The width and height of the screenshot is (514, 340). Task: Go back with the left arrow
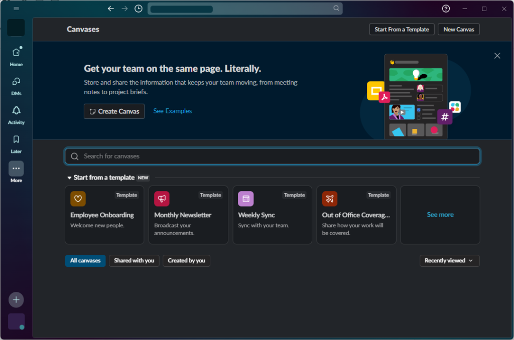pyautogui.click(x=111, y=9)
